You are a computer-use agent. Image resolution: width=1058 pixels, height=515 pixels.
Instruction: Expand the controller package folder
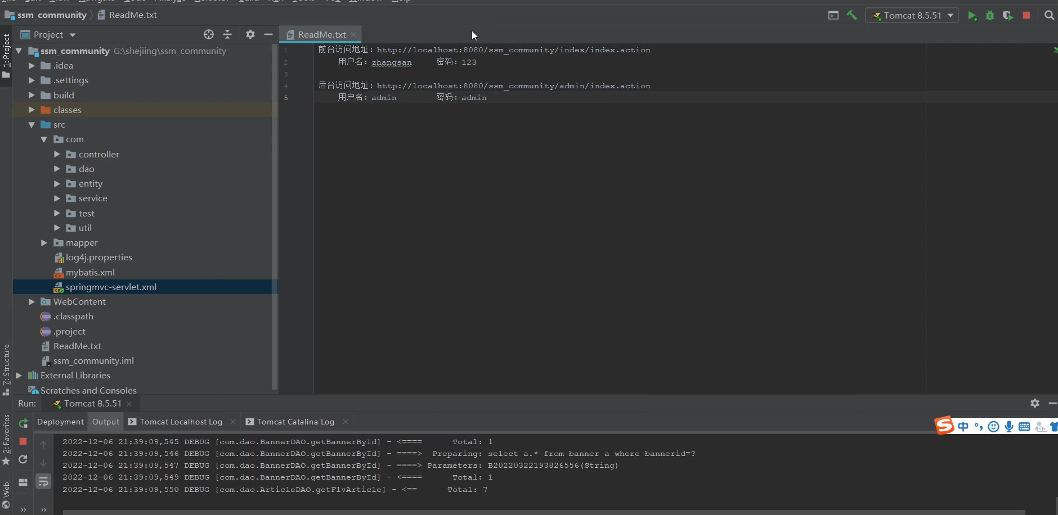57,154
